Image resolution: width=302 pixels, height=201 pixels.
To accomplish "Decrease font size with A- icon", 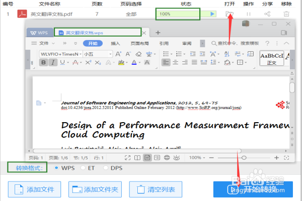I will pos(128,54).
